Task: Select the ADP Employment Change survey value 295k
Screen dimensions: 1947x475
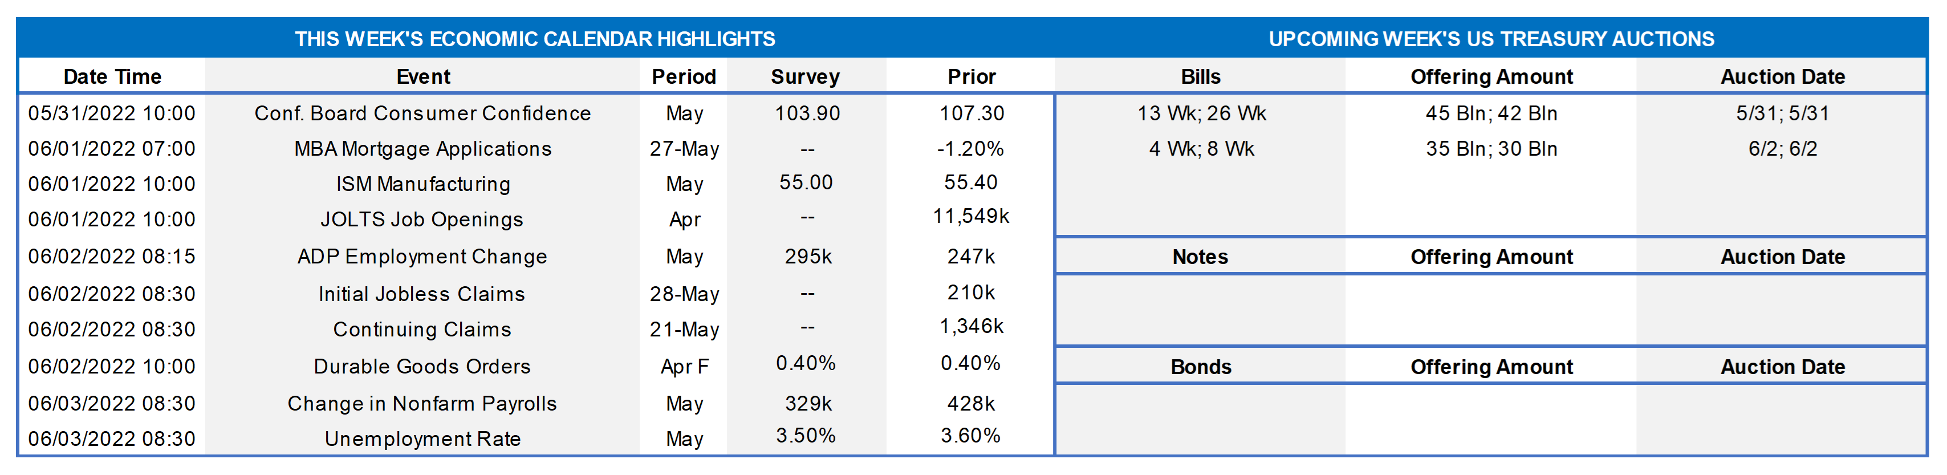Action: [x=807, y=257]
